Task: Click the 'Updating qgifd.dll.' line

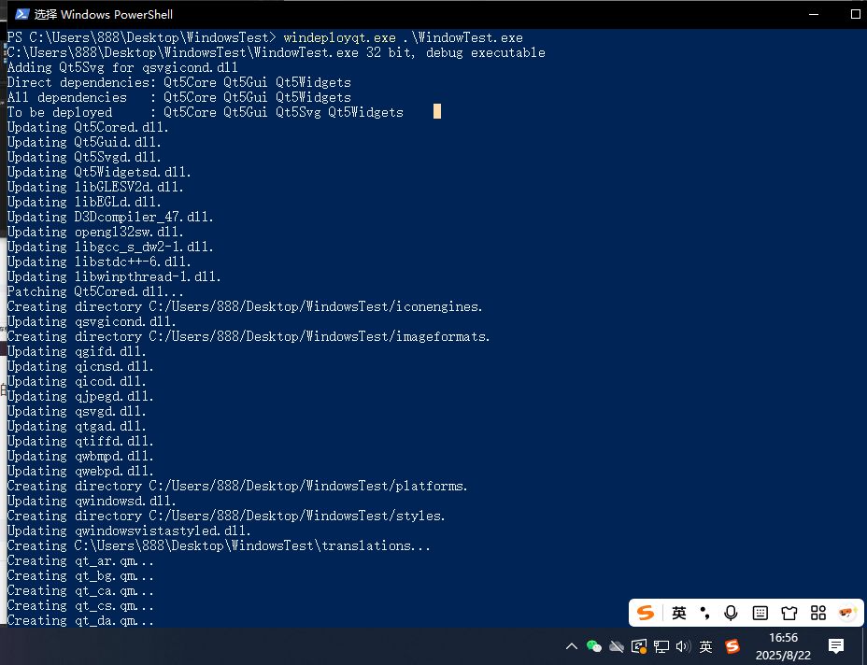Action: [77, 351]
